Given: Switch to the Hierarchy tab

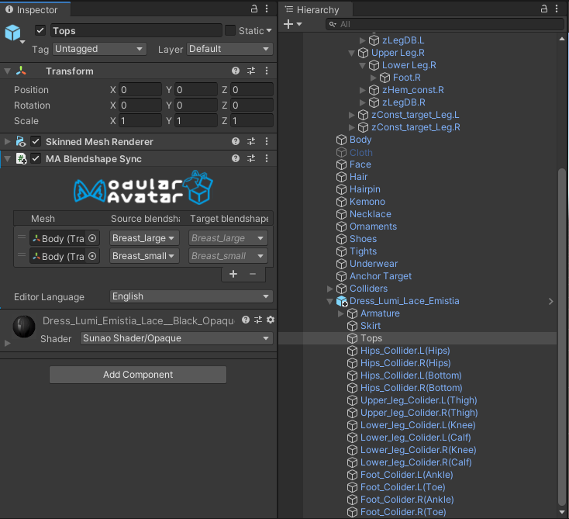Looking at the screenshot, I should click(x=316, y=9).
